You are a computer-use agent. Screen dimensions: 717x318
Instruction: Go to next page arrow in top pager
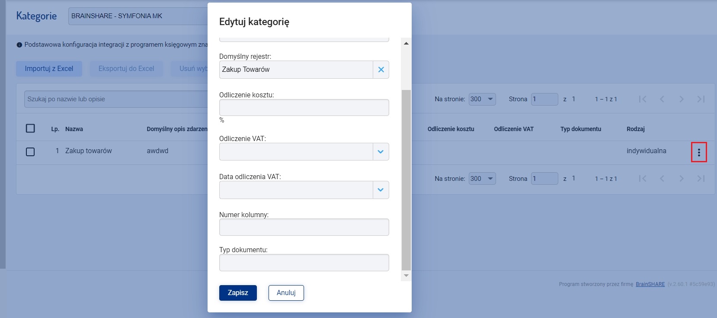tap(682, 99)
